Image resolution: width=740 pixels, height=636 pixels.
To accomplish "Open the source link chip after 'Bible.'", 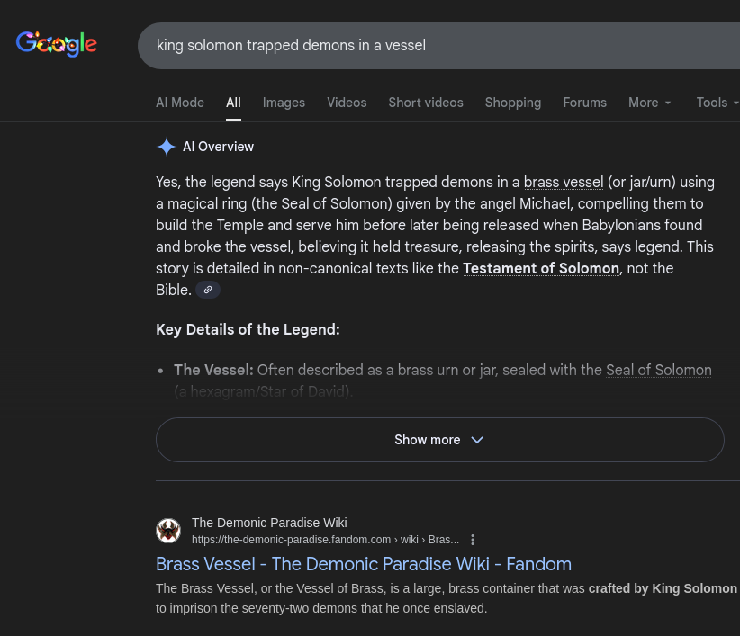I will click(x=208, y=290).
